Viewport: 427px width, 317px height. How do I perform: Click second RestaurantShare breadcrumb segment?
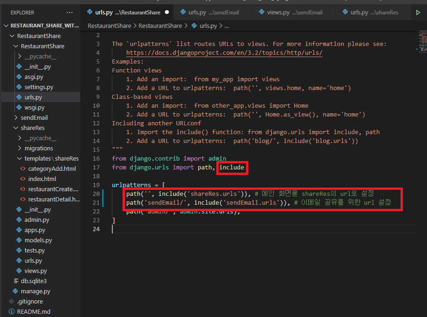pyautogui.click(x=160, y=26)
